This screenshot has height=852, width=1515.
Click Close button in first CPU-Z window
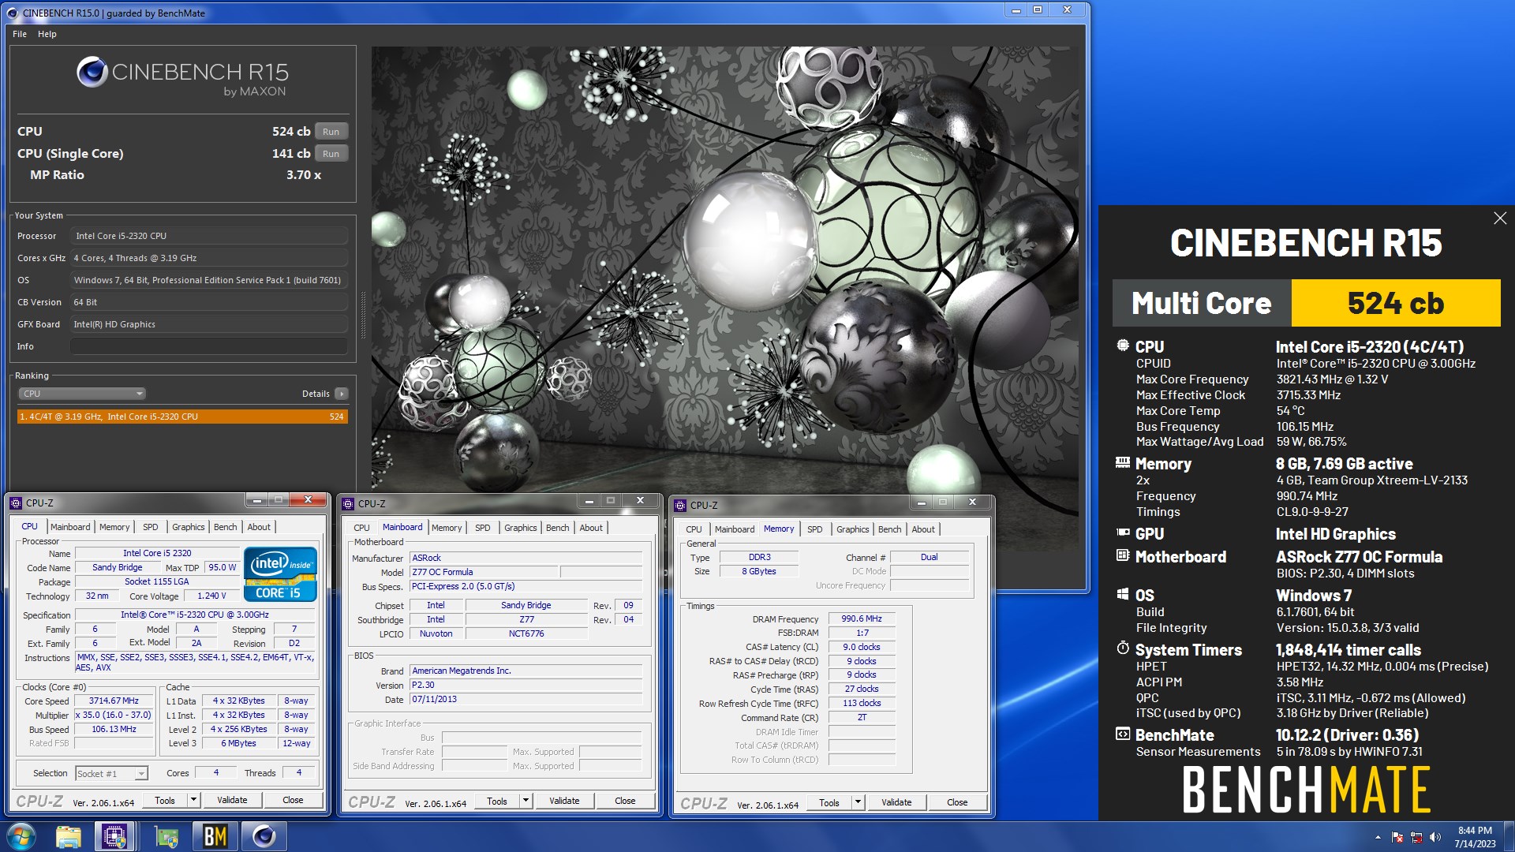tap(293, 800)
